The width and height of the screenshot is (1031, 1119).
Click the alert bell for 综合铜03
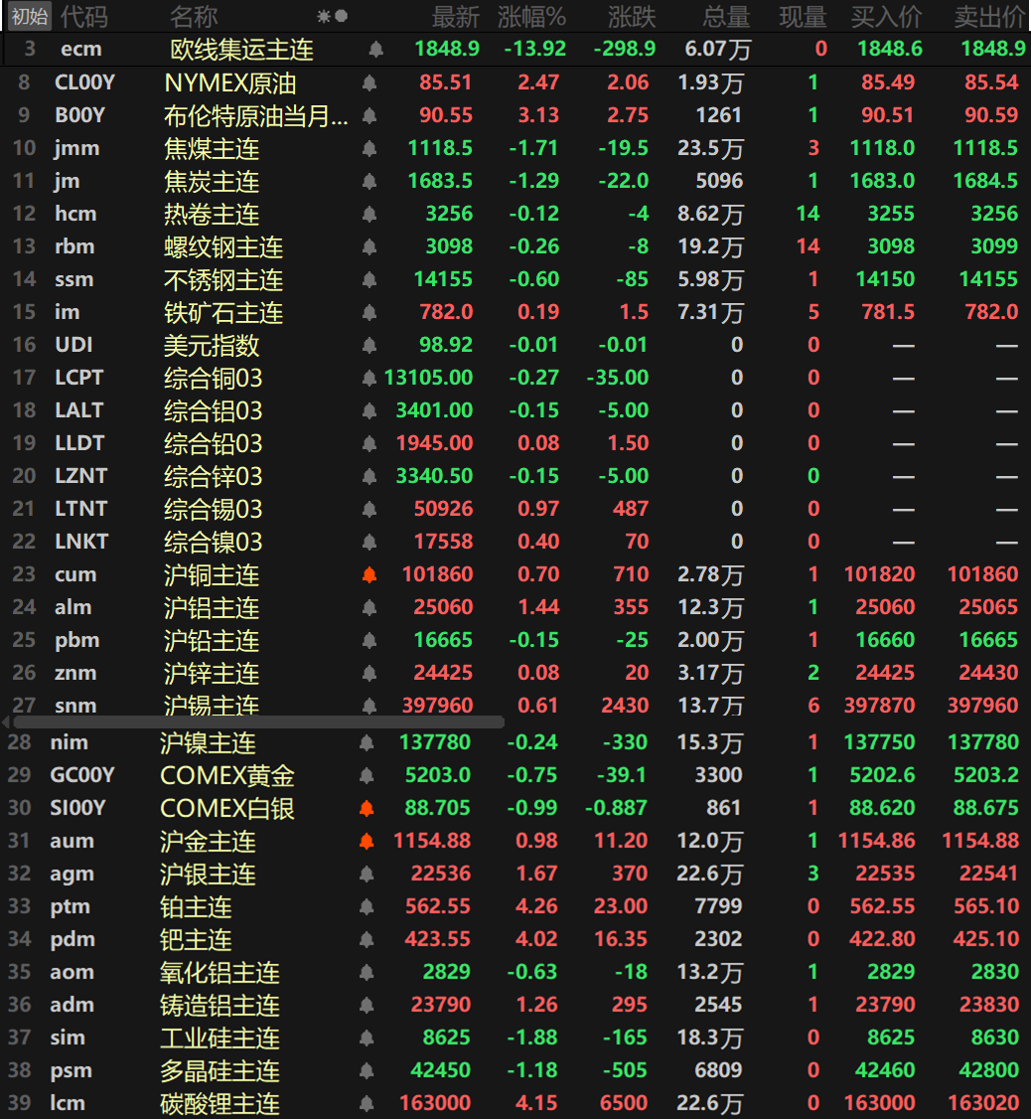pyautogui.click(x=368, y=378)
